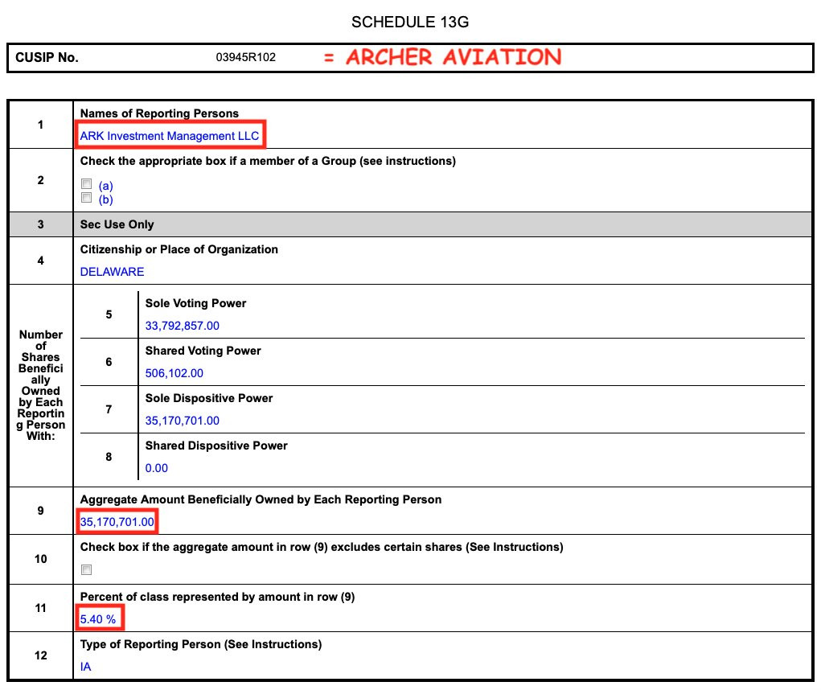The image size is (821, 690).
Task: Check the group member (b) checkbox
Action: click(x=86, y=197)
